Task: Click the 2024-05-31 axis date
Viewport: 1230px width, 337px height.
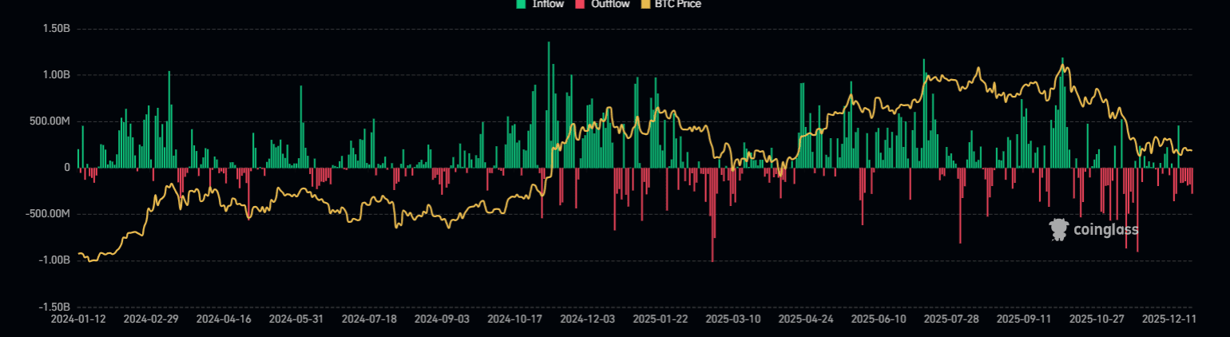Action: [x=296, y=319]
